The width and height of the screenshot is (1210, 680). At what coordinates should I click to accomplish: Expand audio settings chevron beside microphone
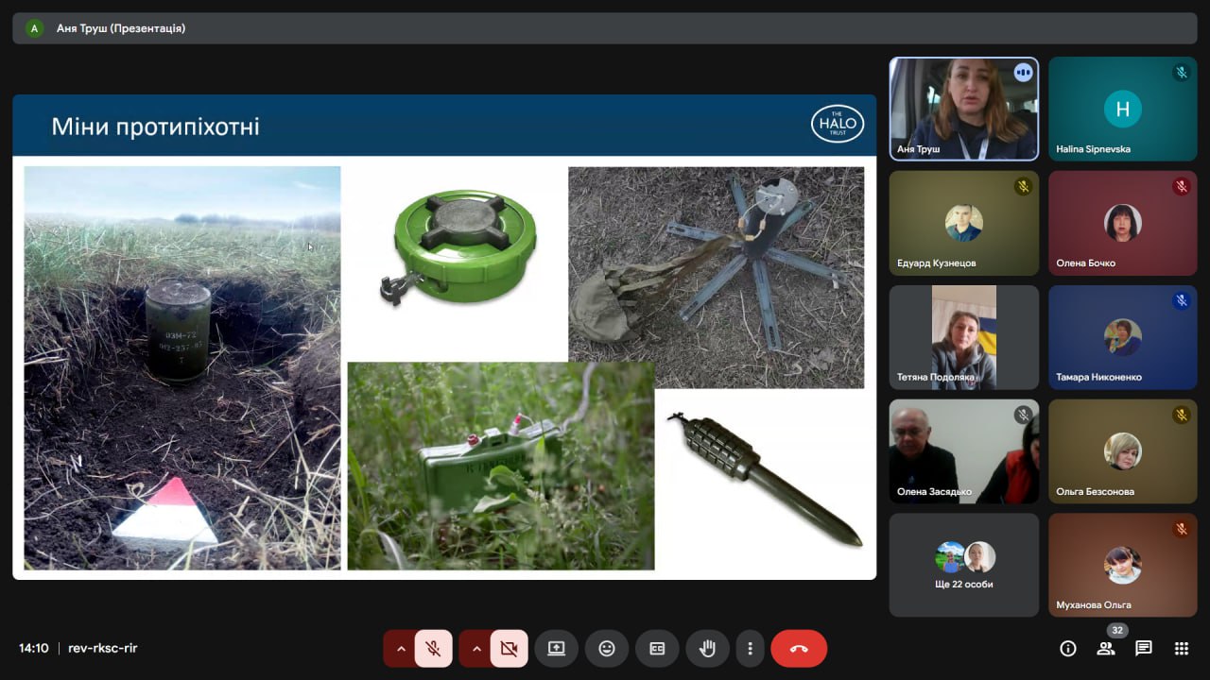401,649
